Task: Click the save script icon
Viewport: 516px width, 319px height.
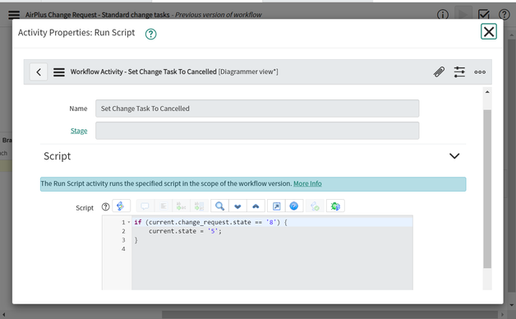Action: pos(315,206)
